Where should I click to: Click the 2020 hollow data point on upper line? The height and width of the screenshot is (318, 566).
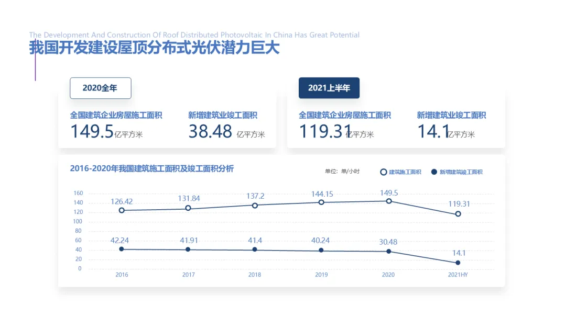tap(389, 201)
